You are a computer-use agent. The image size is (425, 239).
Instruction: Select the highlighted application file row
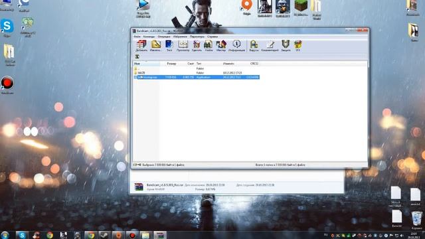[197, 77]
